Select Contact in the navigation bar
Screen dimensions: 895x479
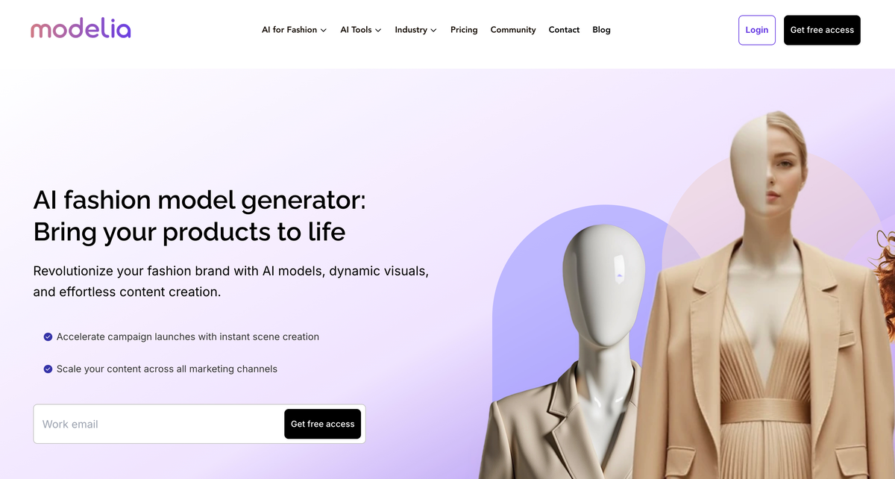[x=564, y=30]
